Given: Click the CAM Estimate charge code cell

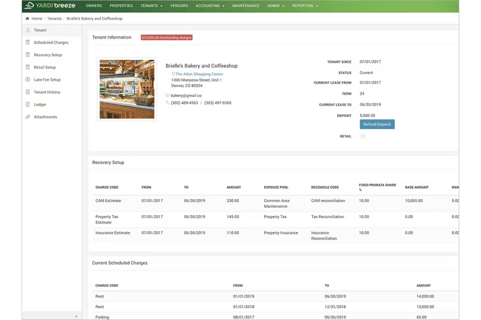Looking at the screenshot, I should pos(108,201).
